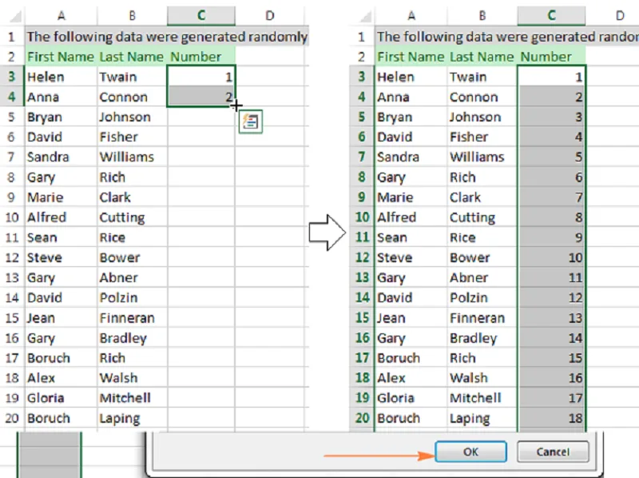Viewport: 639px width, 478px height.
Task: Click 'Abner' in left sheet
Action: coord(118,277)
